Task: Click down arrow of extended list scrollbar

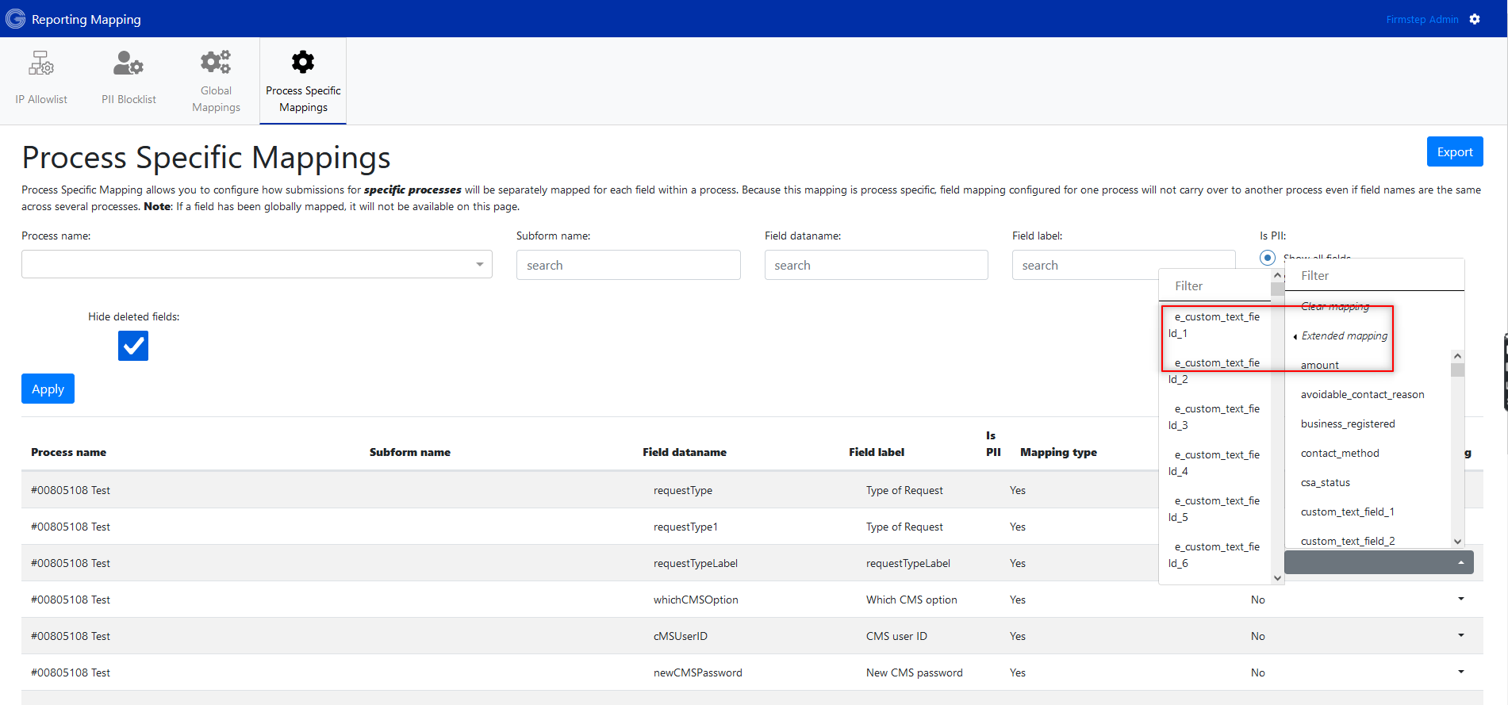Action: pyautogui.click(x=1277, y=578)
